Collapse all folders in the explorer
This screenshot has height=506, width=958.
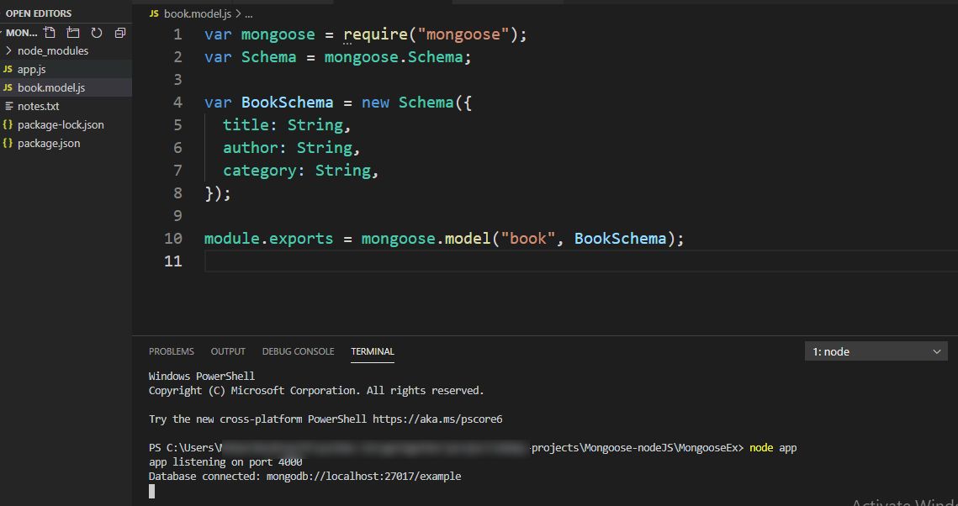pos(119,32)
